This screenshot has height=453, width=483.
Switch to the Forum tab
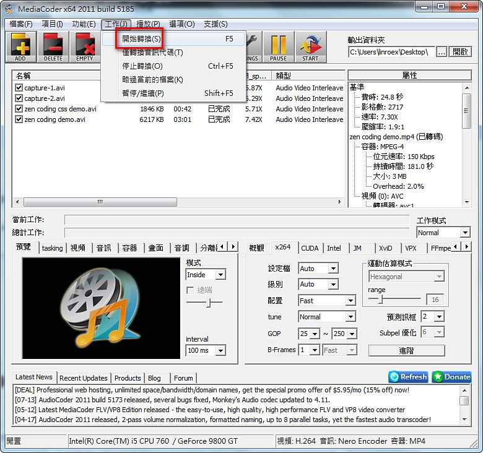(183, 378)
